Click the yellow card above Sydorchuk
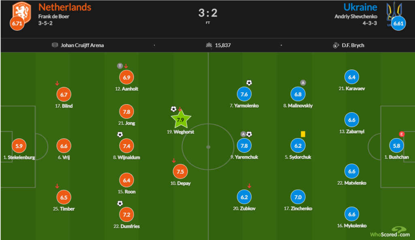The height and width of the screenshot is (240, 415). click(303, 133)
